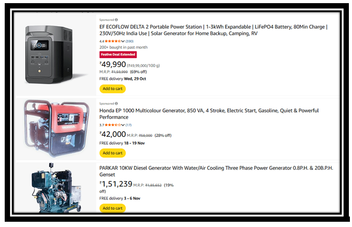Add the EcoFlow power station to cart
This screenshot has height=227, width=352.
point(112,89)
